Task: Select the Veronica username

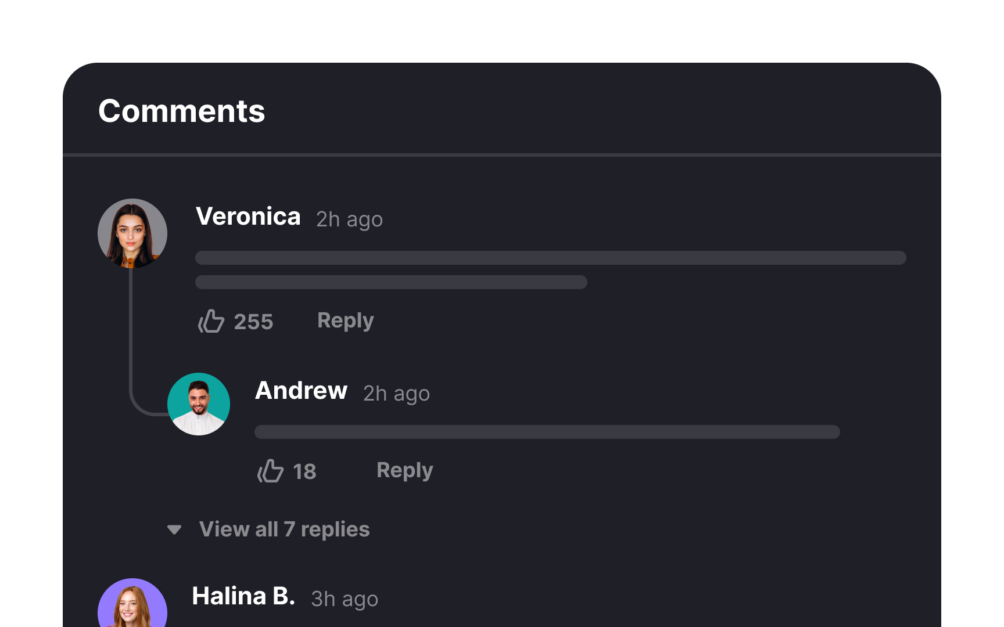Action: [x=248, y=217]
